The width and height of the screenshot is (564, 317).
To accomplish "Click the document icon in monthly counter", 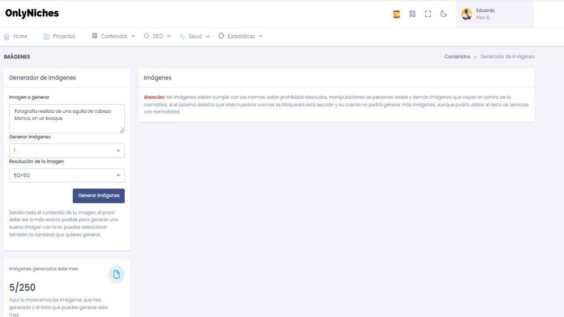I will tap(117, 275).
